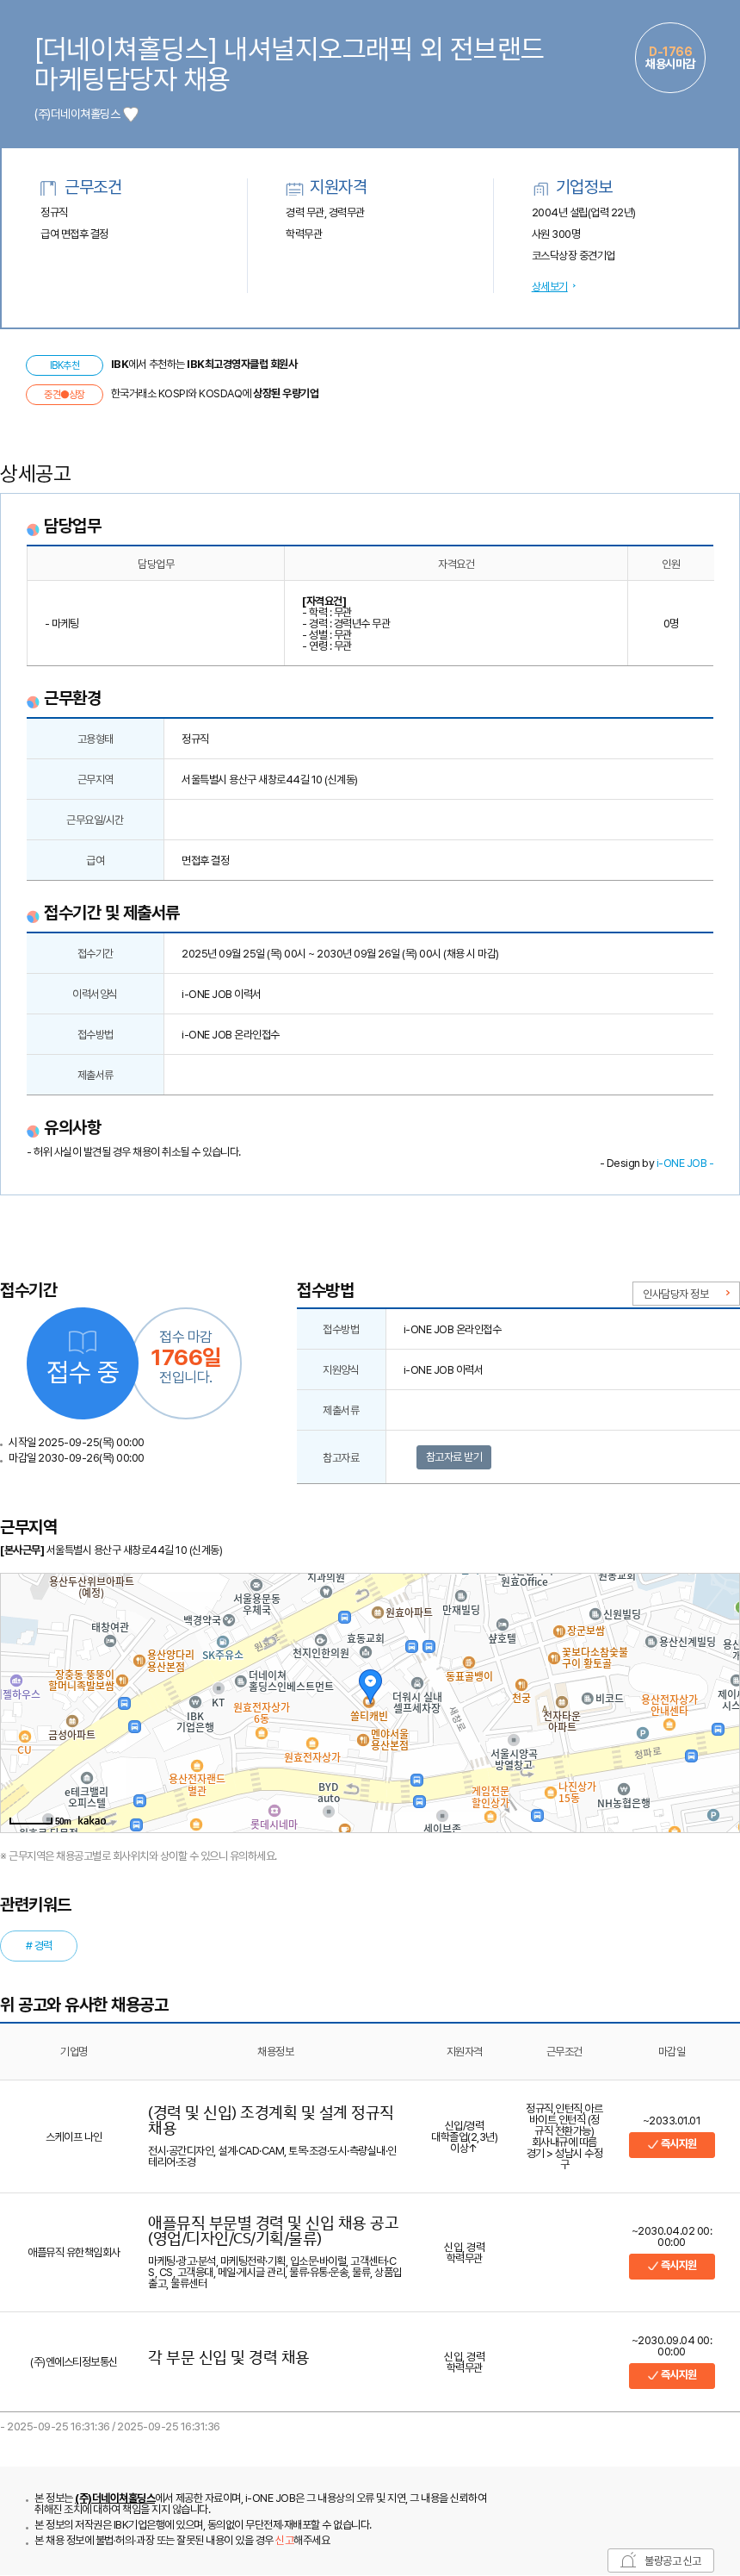Click the (주)엔에스티정보통신 company name
740x2576 pixels.
tap(74, 2361)
